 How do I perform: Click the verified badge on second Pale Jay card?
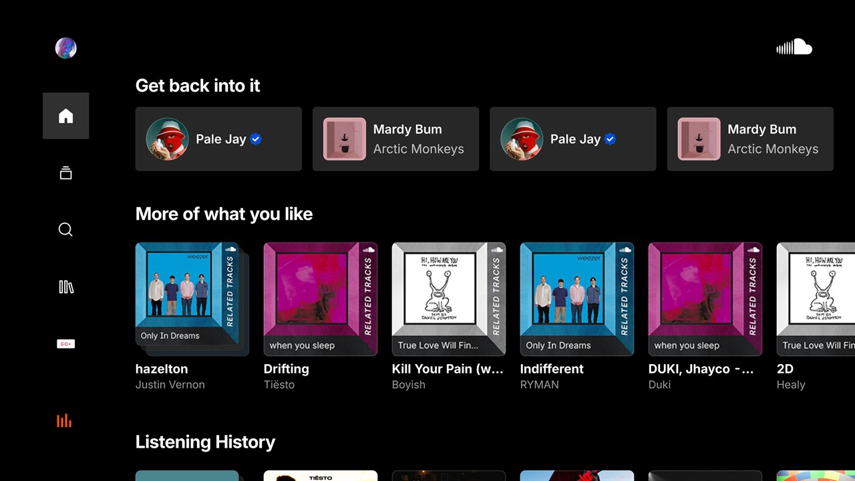coord(610,139)
